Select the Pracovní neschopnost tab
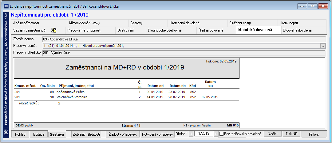Screen dimensions: 332x143 pos(90,30)
